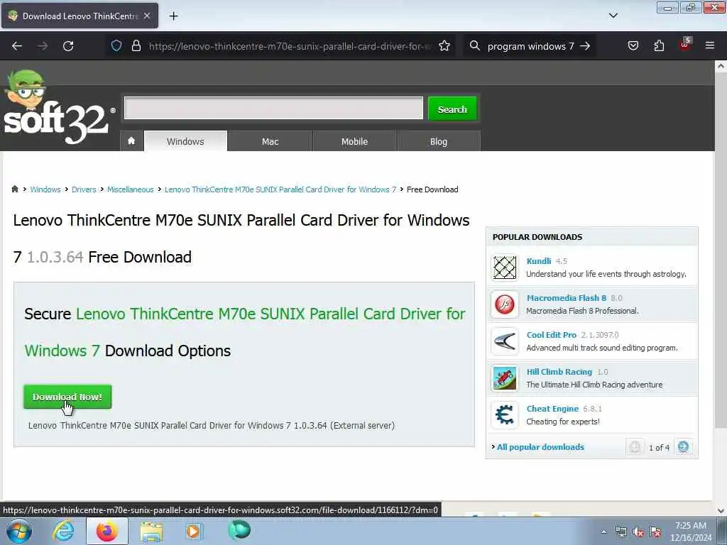The image size is (727, 545).
Task: Open tracking protection shield icon
Action: (x=116, y=46)
